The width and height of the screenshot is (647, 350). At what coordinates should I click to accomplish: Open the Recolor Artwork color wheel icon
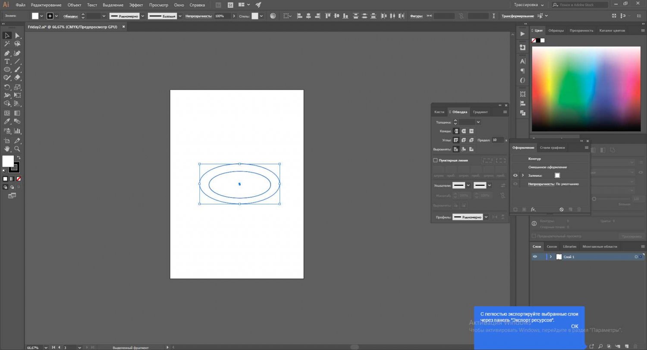point(273,16)
